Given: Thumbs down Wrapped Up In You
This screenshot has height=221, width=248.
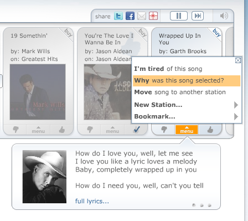Looking at the screenshot, I should [x=164, y=130].
